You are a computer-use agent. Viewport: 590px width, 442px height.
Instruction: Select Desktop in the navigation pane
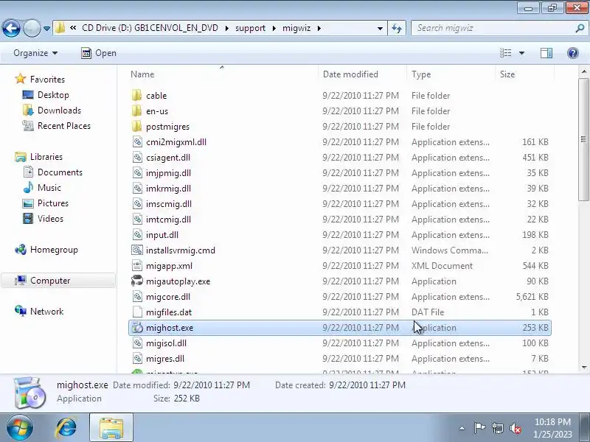coord(53,95)
